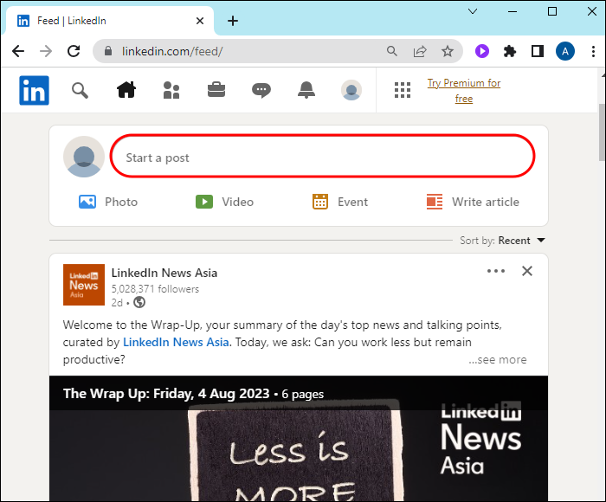This screenshot has height=502, width=606.
Task: Open tab search chevron
Action: [473, 11]
